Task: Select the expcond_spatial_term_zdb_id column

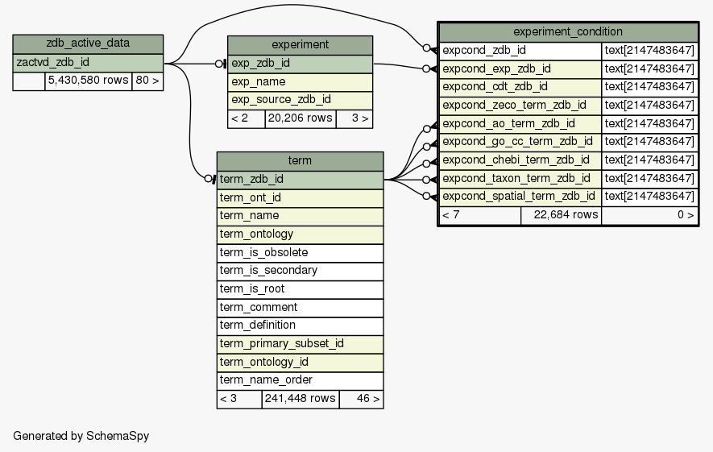Action: 520,196
